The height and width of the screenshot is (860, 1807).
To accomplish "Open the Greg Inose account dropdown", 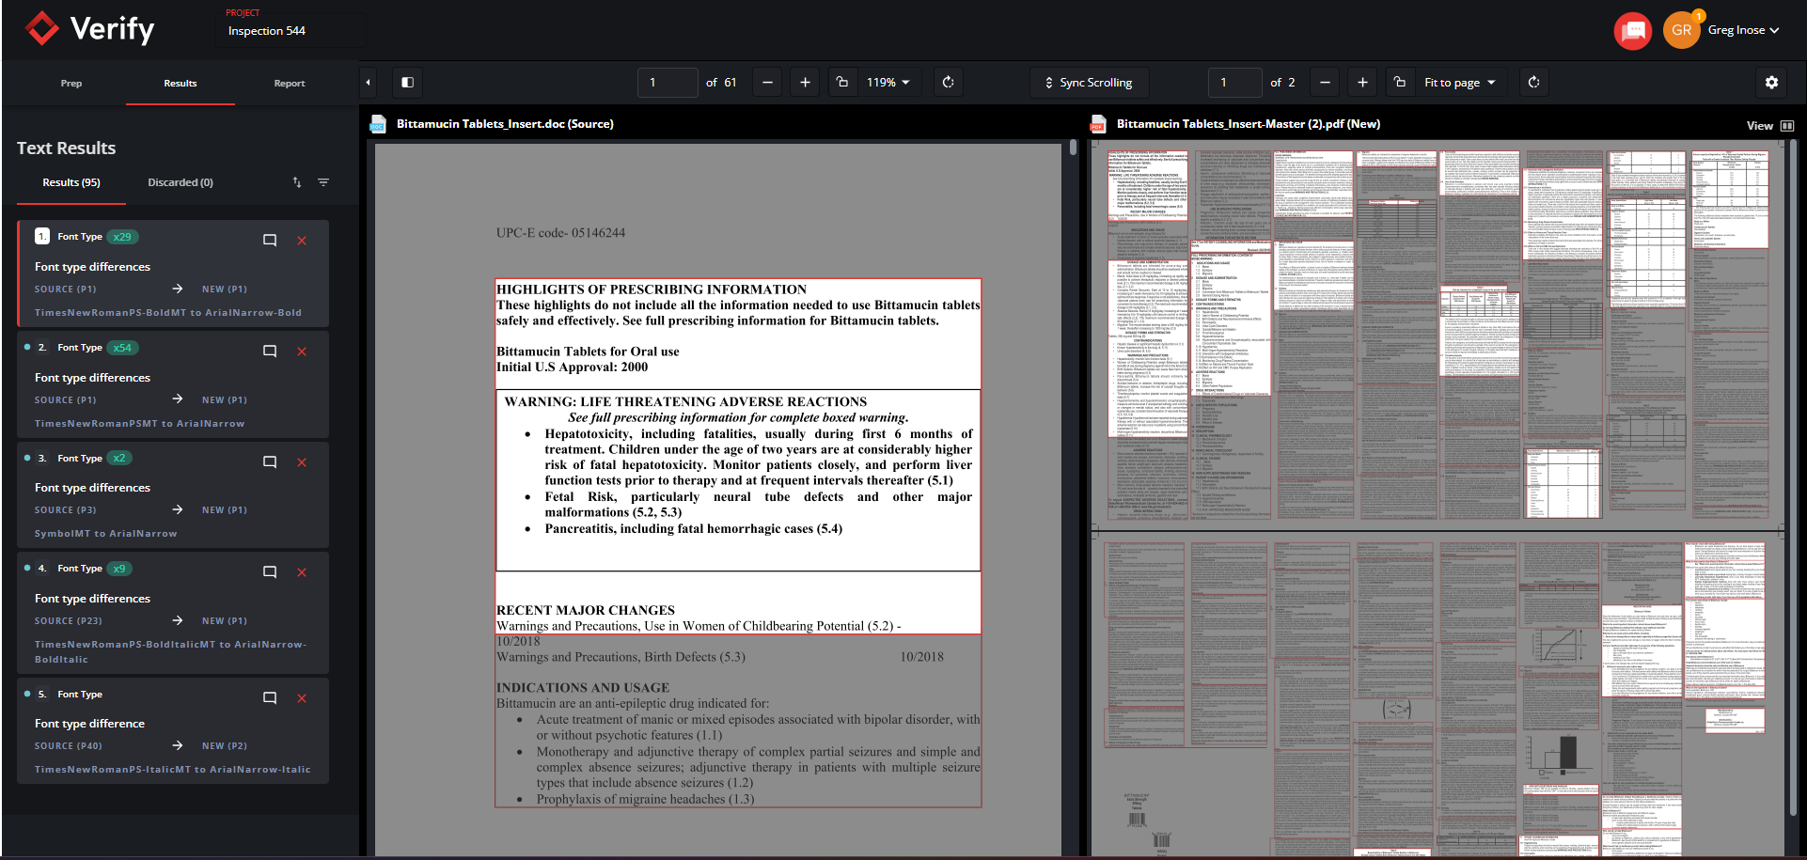I will pyautogui.click(x=1744, y=30).
